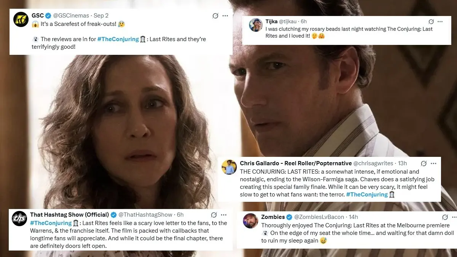The image size is (457, 257).
Task: Open more options menu on GSC's tweet
Action: pos(225,16)
